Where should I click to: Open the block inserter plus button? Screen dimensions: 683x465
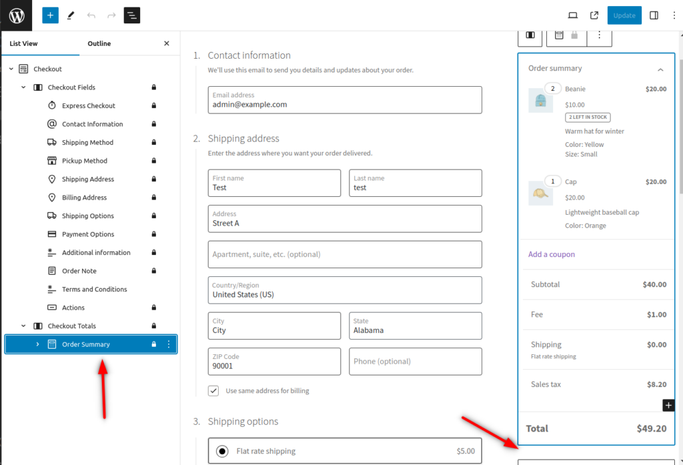(51, 15)
